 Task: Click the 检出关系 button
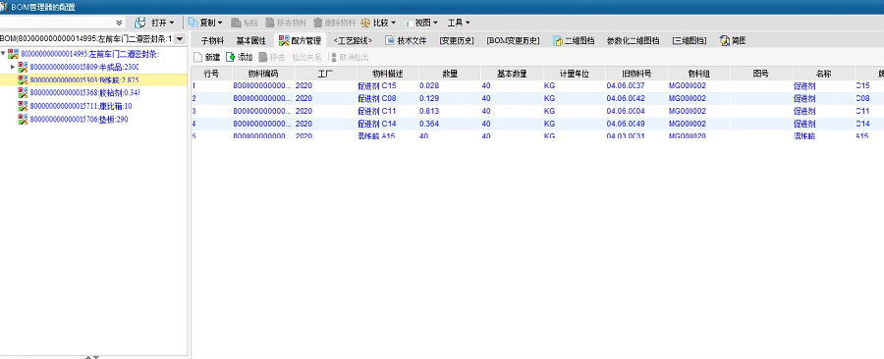click(x=306, y=58)
